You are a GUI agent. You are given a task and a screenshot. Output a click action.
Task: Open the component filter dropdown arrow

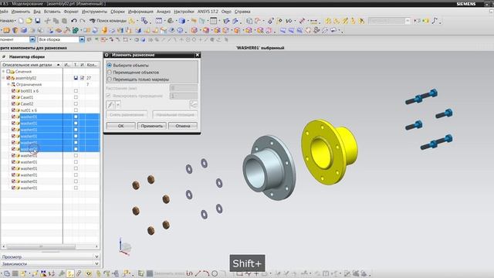(x=32, y=39)
